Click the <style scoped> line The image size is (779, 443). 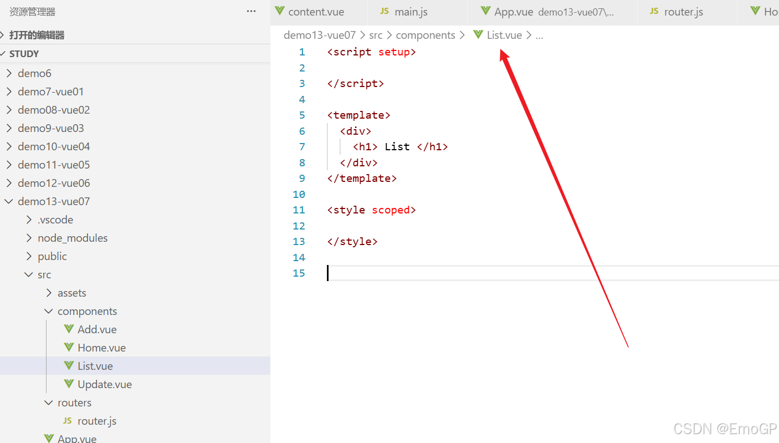click(371, 210)
